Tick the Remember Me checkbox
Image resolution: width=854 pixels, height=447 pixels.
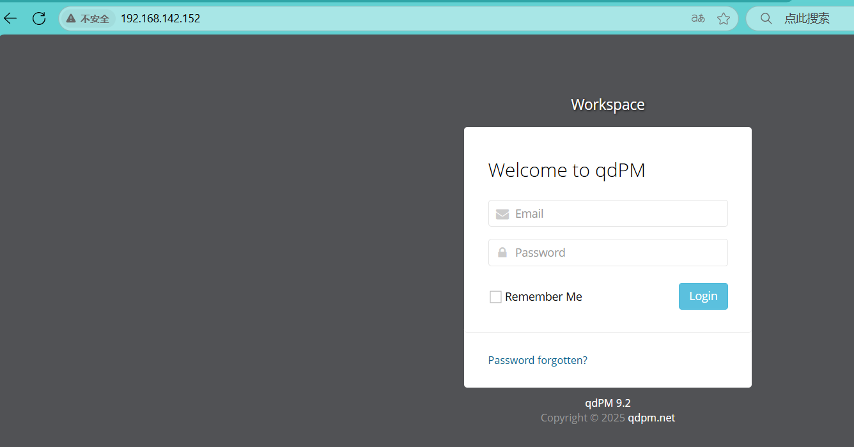[495, 297]
